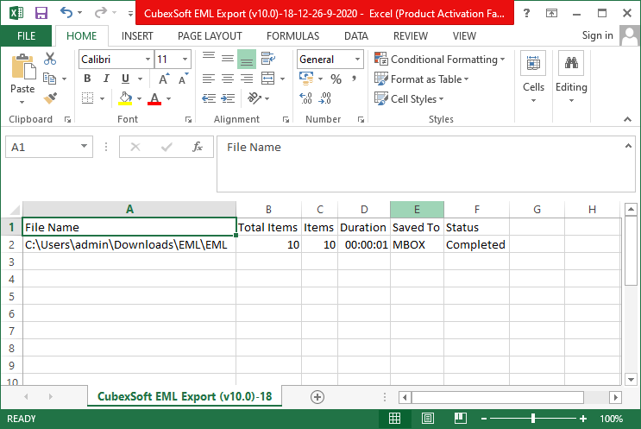Screen dimensions: 641x429
Task: Open the INSERT ribbon tab
Action: click(137, 36)
